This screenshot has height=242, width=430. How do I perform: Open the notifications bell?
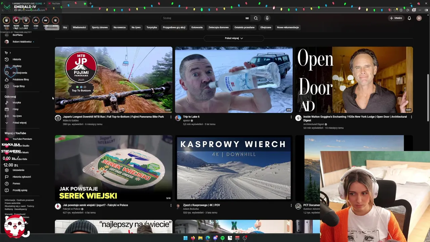409,18
